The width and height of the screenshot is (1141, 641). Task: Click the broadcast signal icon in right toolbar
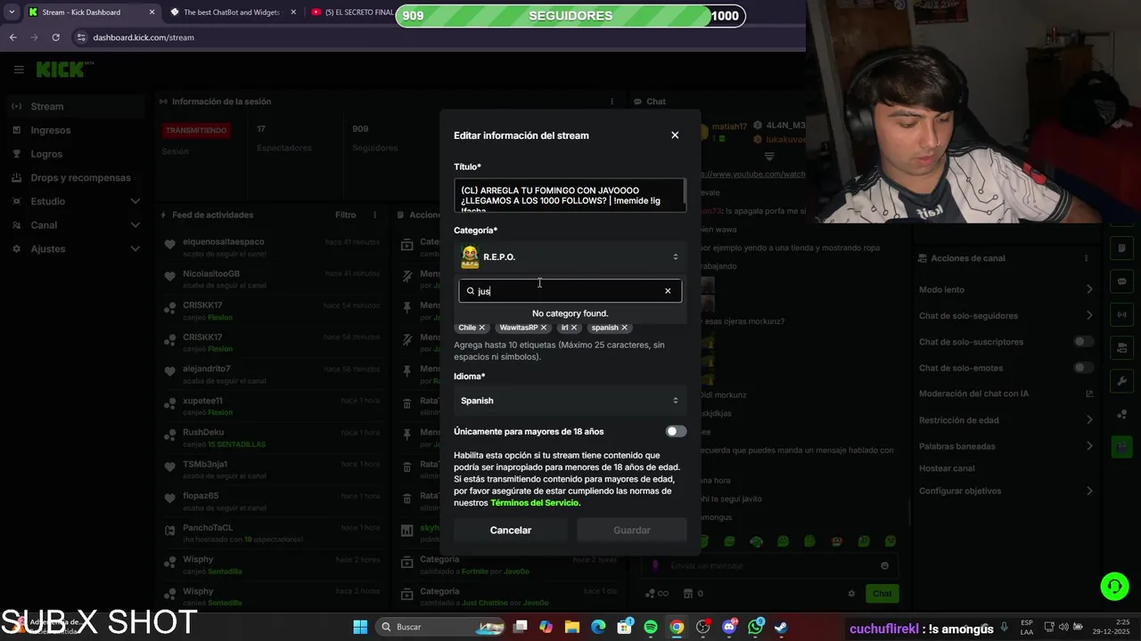pyautogui.click(x=1121, y=314)
